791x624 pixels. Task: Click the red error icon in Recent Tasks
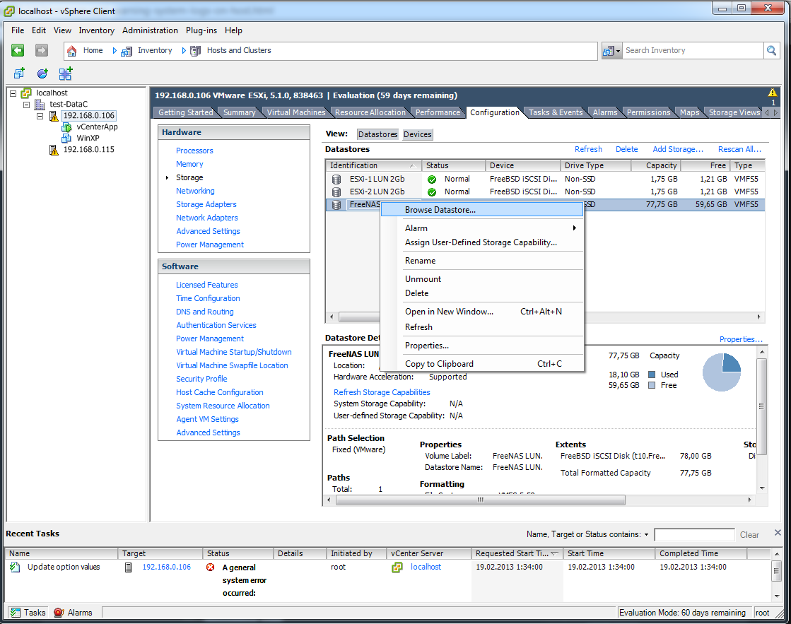[x=211, y=567]
